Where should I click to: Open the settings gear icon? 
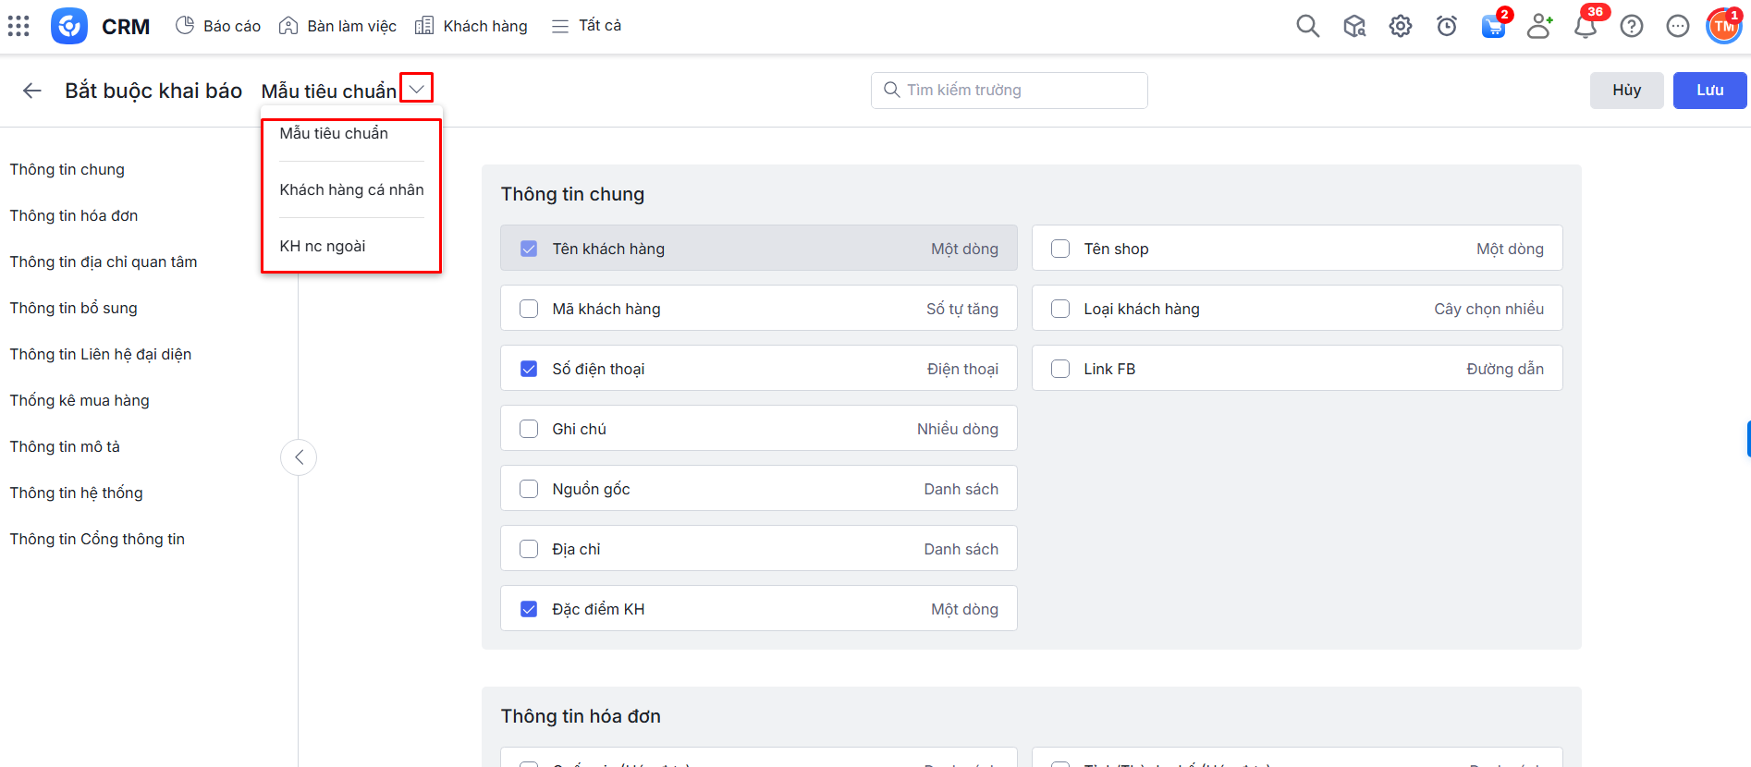1401,26
